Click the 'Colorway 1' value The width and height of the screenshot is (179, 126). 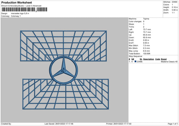pos(16,16)
